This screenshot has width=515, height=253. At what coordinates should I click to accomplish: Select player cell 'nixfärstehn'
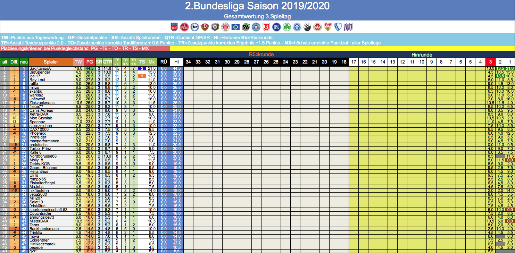51,191
